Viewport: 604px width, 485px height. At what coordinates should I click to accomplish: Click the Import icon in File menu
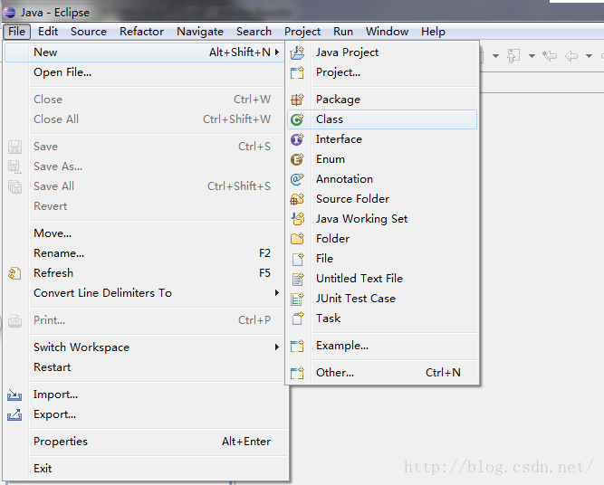click(14, 395)
